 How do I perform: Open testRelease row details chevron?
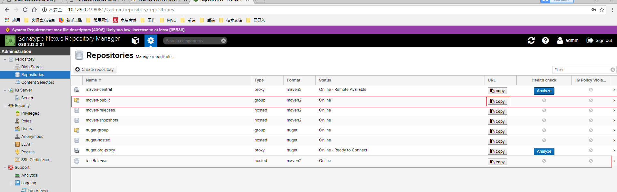pos(614,161)
